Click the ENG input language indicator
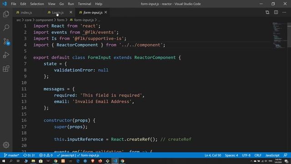291x164 pixels. (x=271, y=161)
